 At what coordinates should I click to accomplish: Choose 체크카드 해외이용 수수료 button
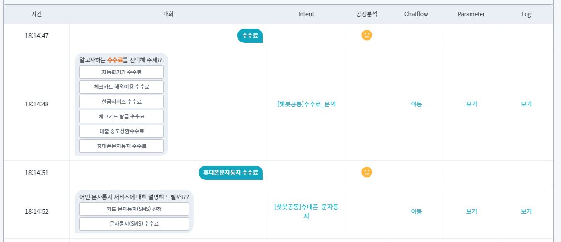122,87
